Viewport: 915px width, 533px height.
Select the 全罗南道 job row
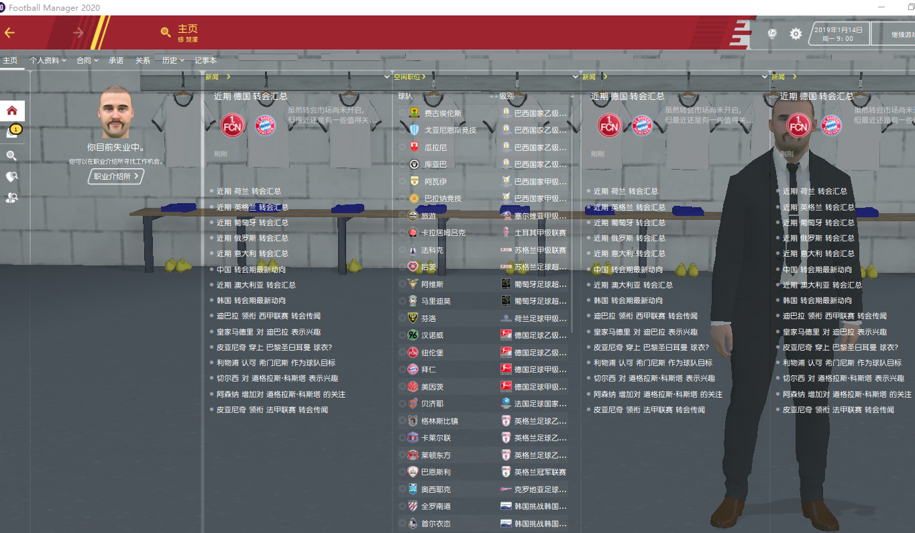pos(483,506)
